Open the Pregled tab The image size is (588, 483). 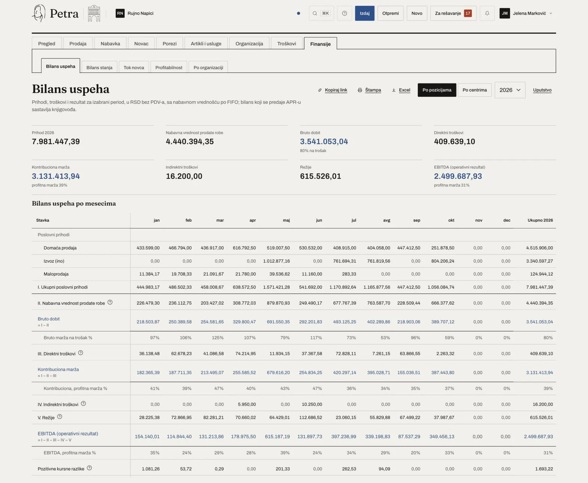(46, 43)
